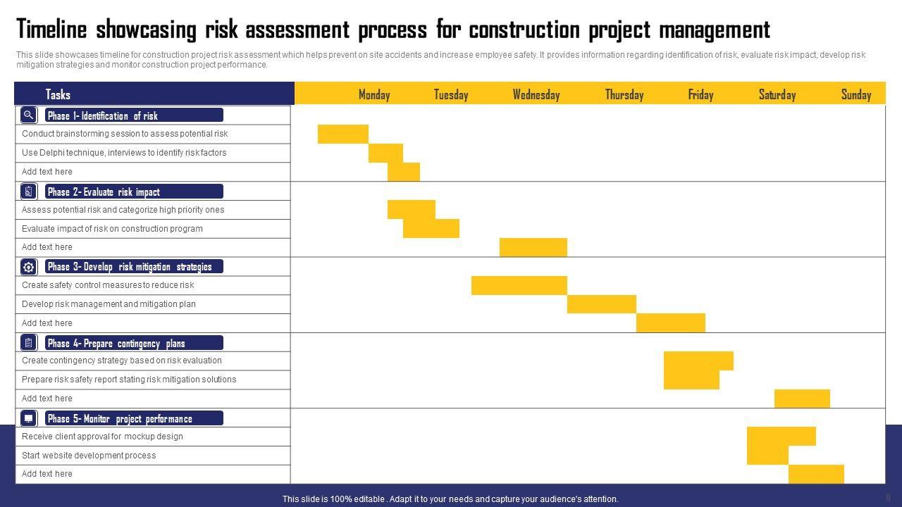The width and height of the screenshot is (902, 507).
Task: Click the clipboard icon beside Phase 4
Action: [x=29, y=343]
